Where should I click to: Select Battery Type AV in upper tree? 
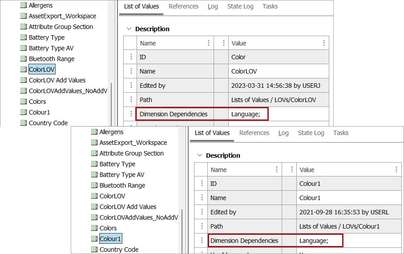coord(51,48)
